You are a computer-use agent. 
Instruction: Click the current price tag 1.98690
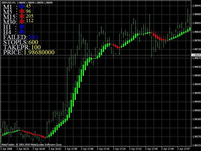[196, 55]
